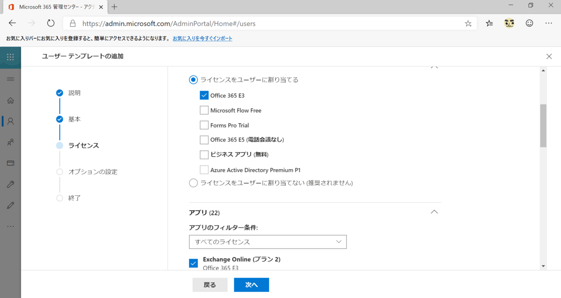Go to 基本 wizard step

[x=74, y=119]
